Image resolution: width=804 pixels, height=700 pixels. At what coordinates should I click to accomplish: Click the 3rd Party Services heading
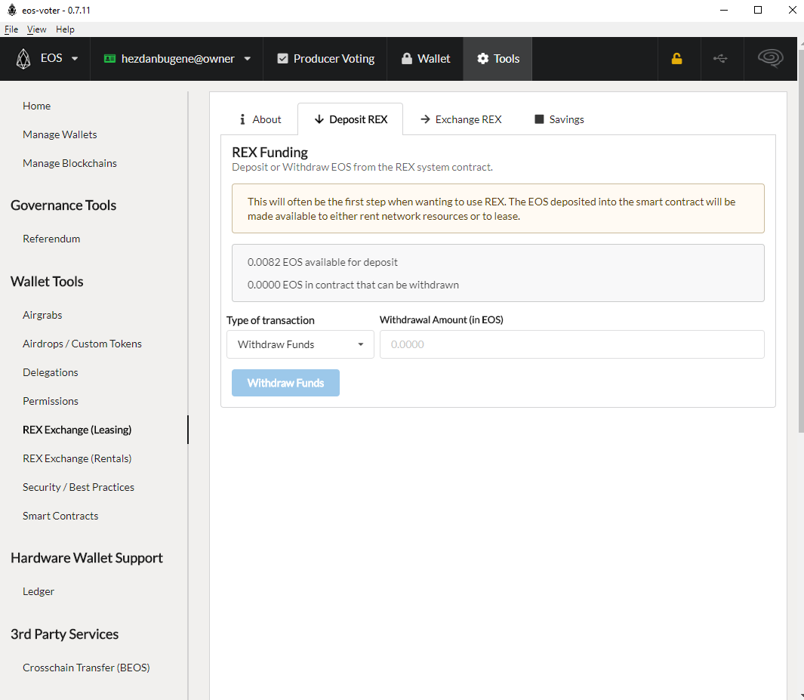tap(65, 634)
